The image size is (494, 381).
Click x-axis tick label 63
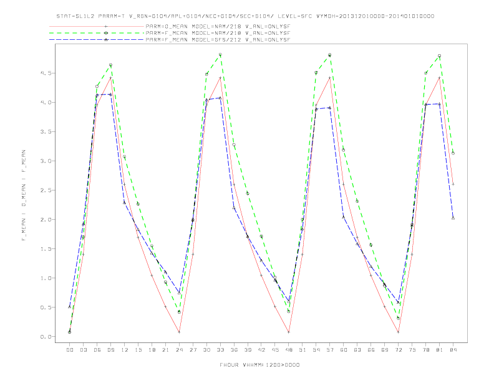click(x=357, y=350)
